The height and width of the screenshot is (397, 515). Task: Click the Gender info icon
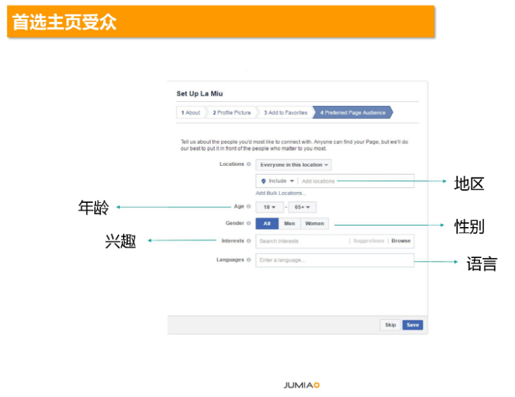(x=249, y=223)
